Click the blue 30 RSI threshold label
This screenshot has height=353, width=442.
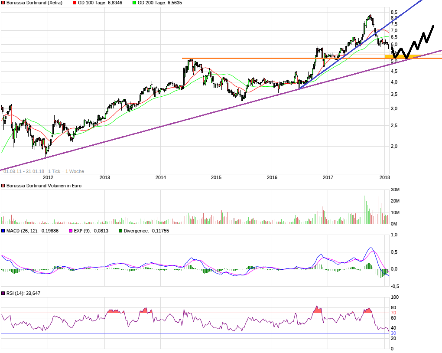393,333
